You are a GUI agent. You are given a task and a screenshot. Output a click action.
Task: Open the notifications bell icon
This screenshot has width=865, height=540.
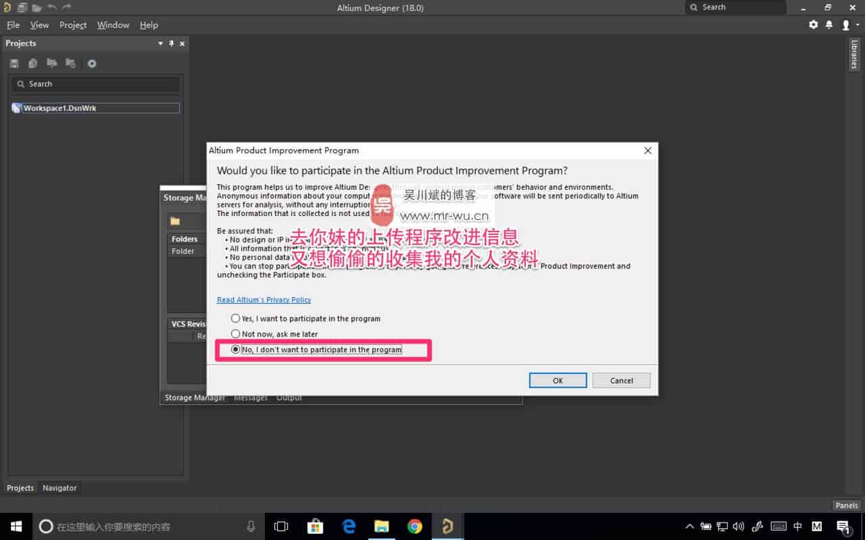point(829,25)
